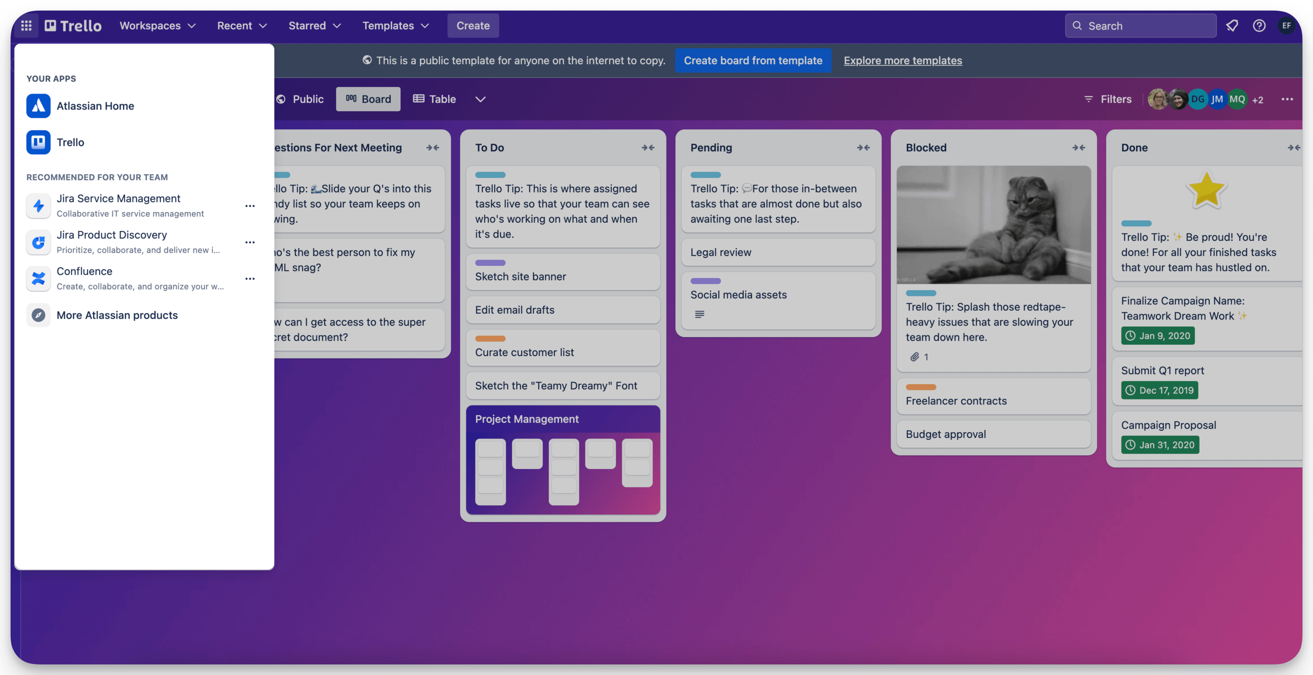
Task: Open options for Jira Service Management
Action: click(x=250, y=206)
